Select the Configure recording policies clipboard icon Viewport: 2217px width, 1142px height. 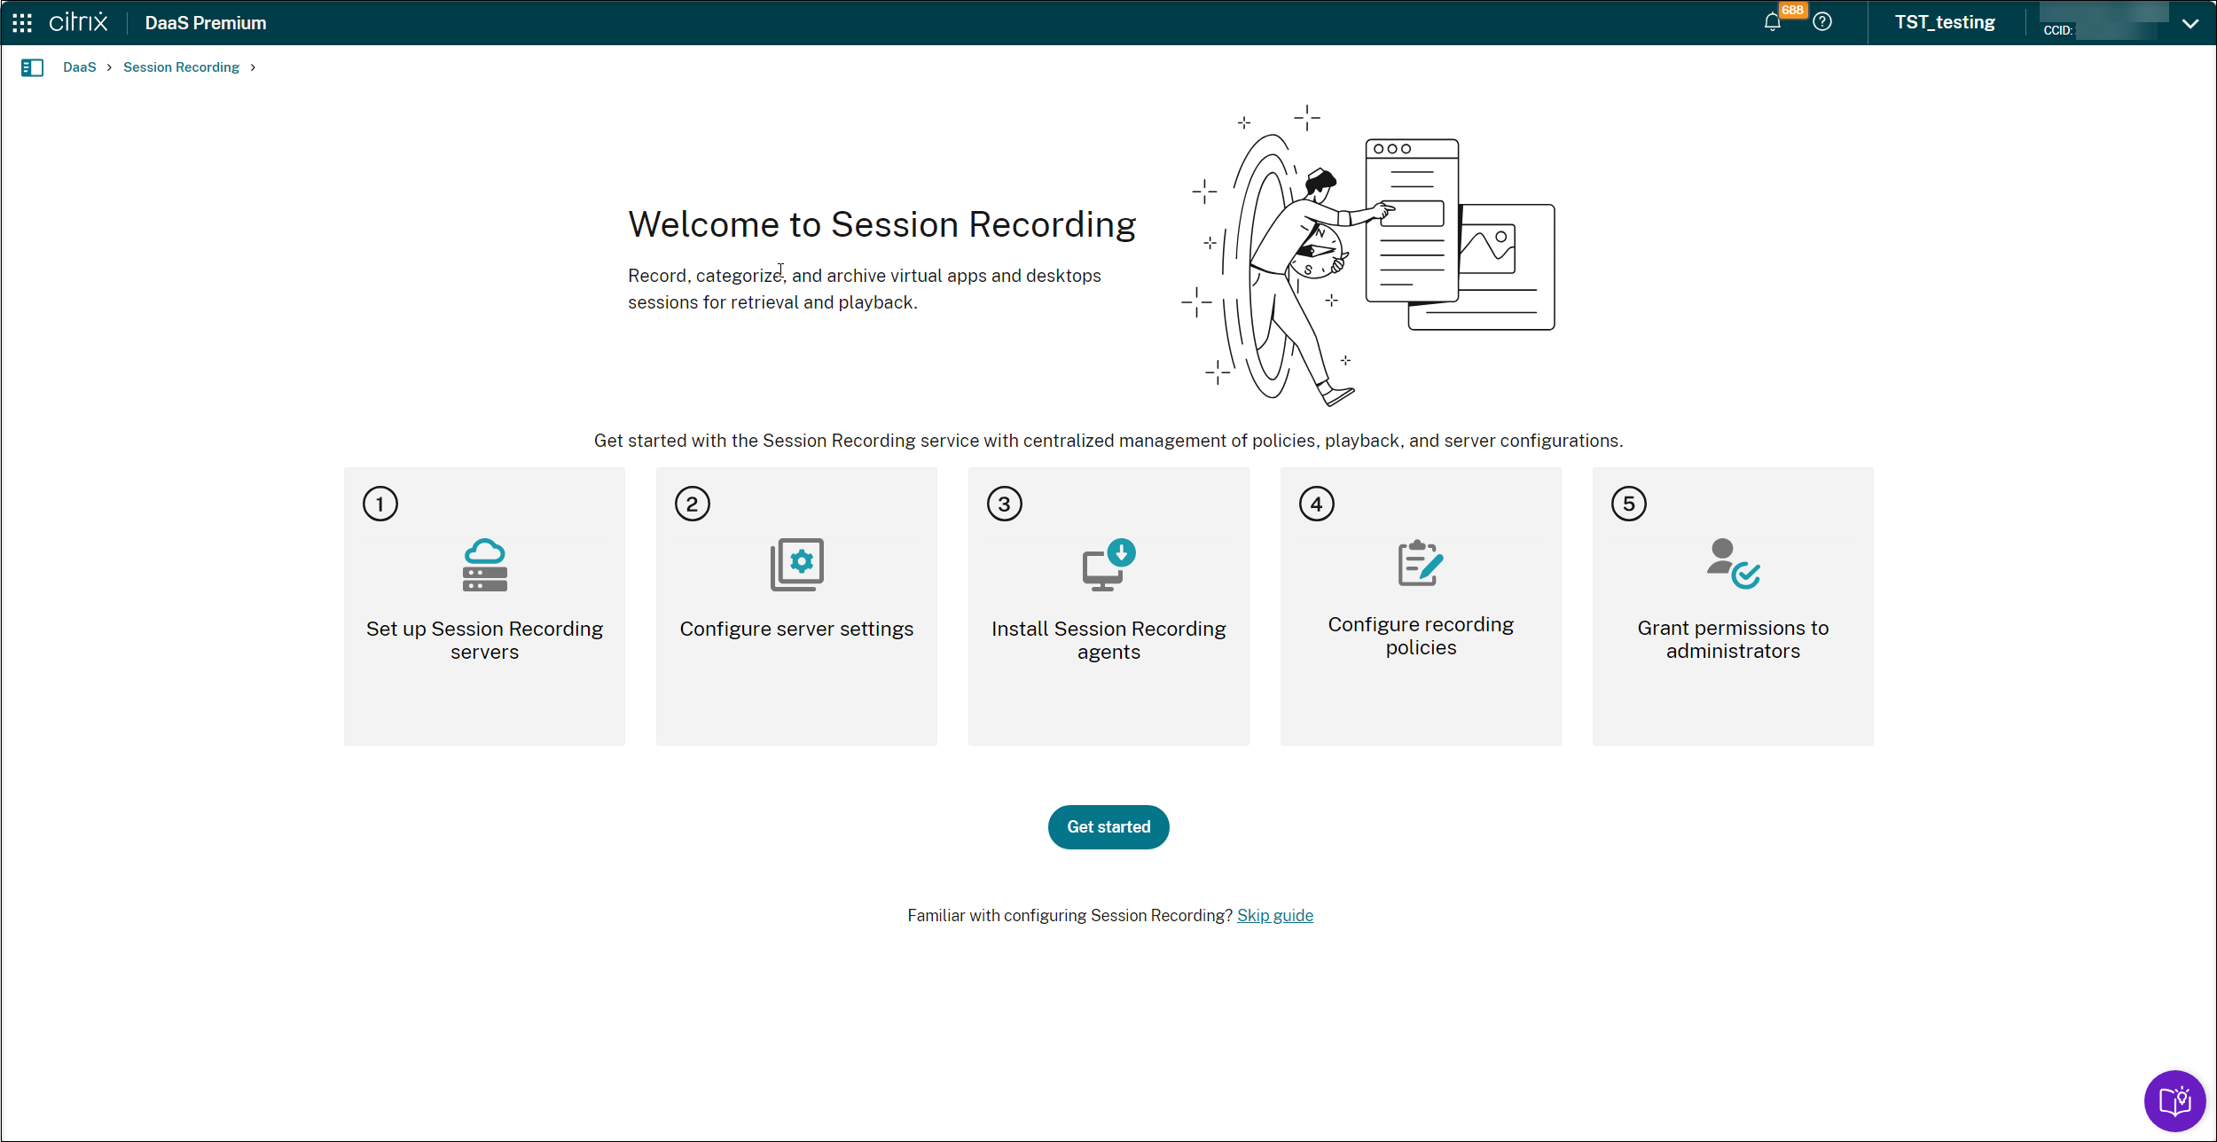click(1420, 565)
